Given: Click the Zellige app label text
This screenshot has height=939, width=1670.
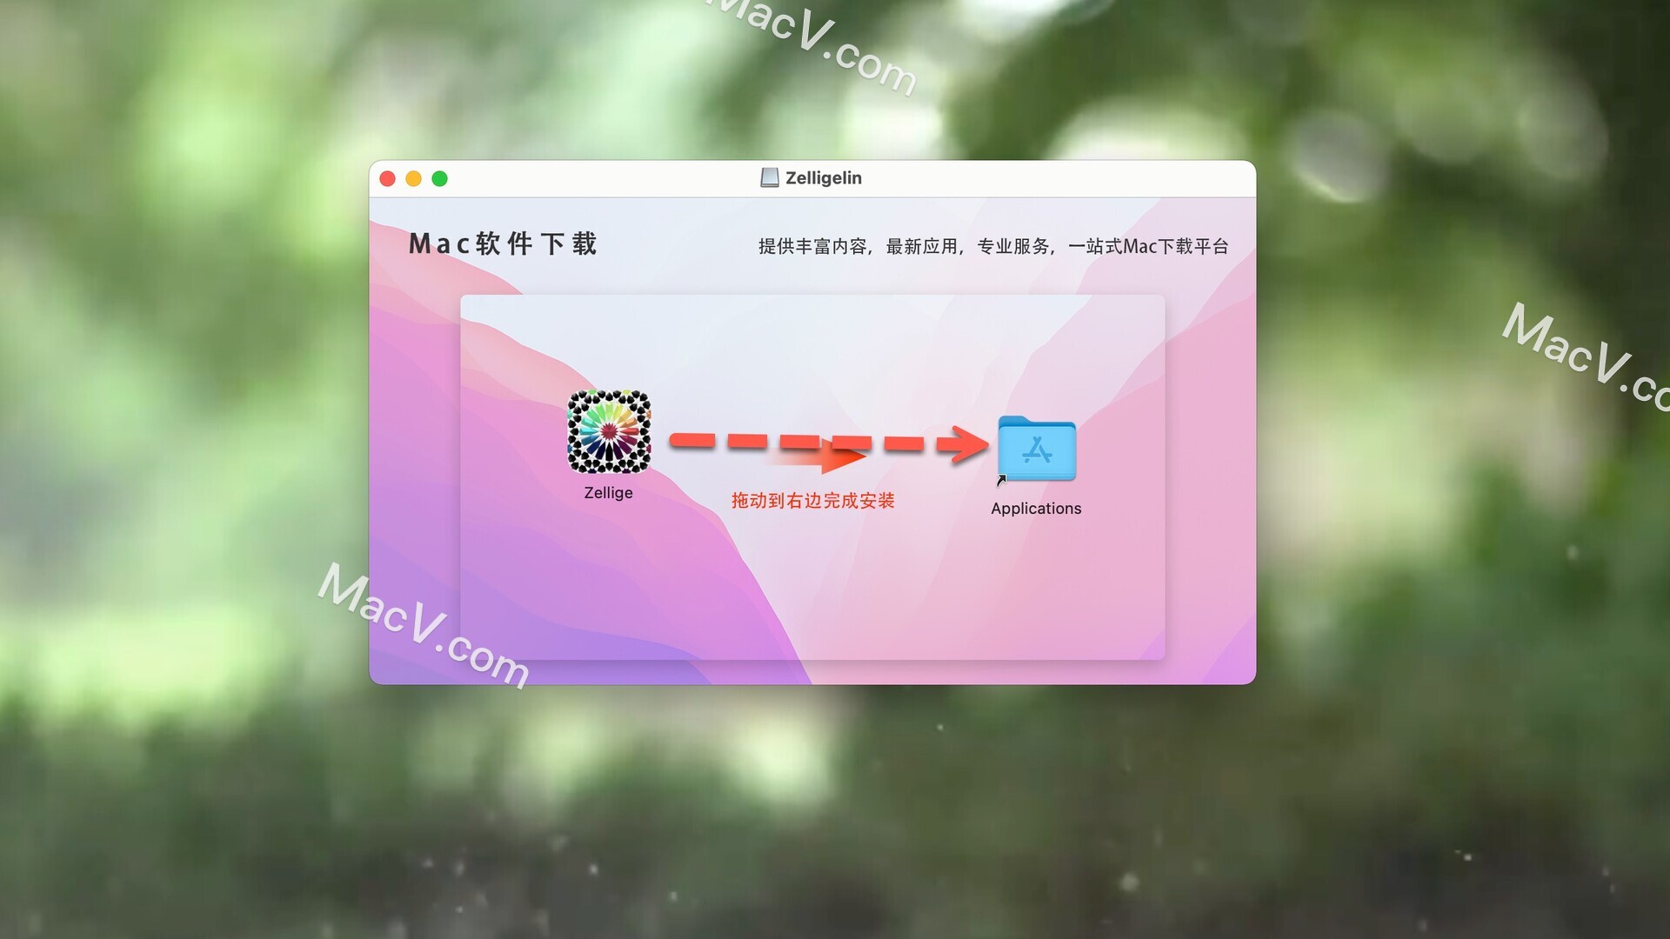Looking at the screenshot, I should coord(609,492).
